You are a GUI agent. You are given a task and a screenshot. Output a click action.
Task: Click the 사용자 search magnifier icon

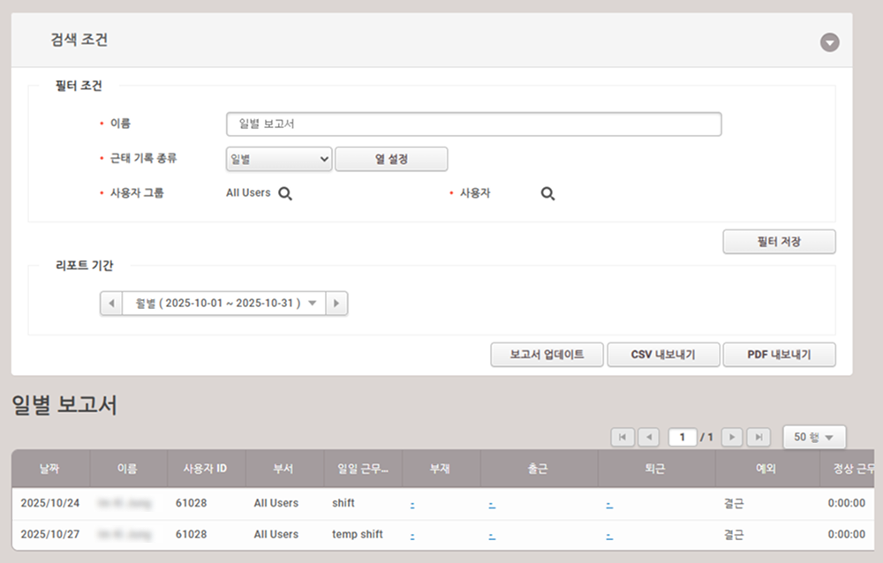(x=547, y=193)
